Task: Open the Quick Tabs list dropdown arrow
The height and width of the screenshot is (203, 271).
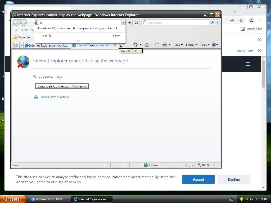Action: pyautogui.click(x=21, y=45)
